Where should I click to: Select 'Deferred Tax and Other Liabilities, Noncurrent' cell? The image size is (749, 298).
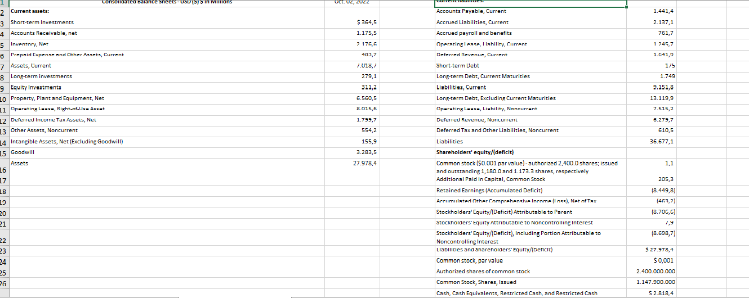(x=530, y=130)
